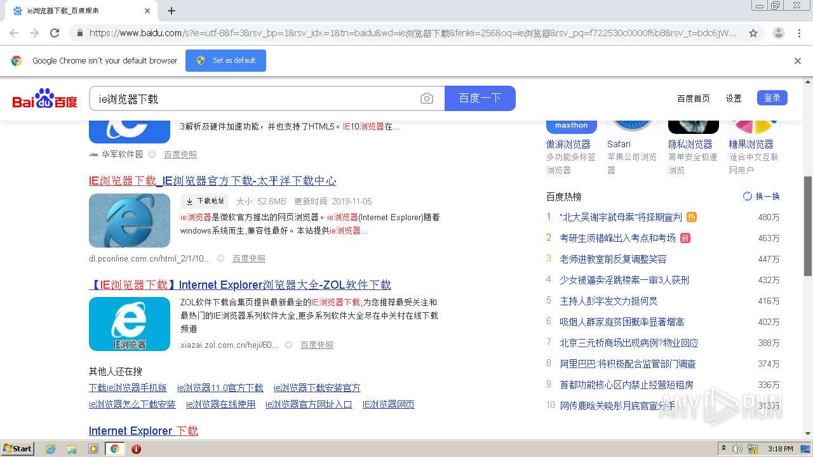Open Chrome's three-dot menu
The width and height of the screenshot is (813, 457).
pos(800,33)
